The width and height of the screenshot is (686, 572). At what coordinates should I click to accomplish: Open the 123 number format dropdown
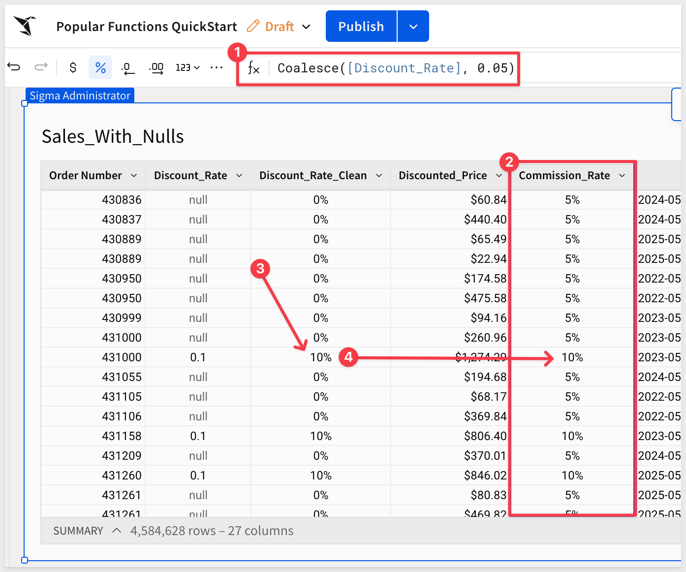pos(187,67)
